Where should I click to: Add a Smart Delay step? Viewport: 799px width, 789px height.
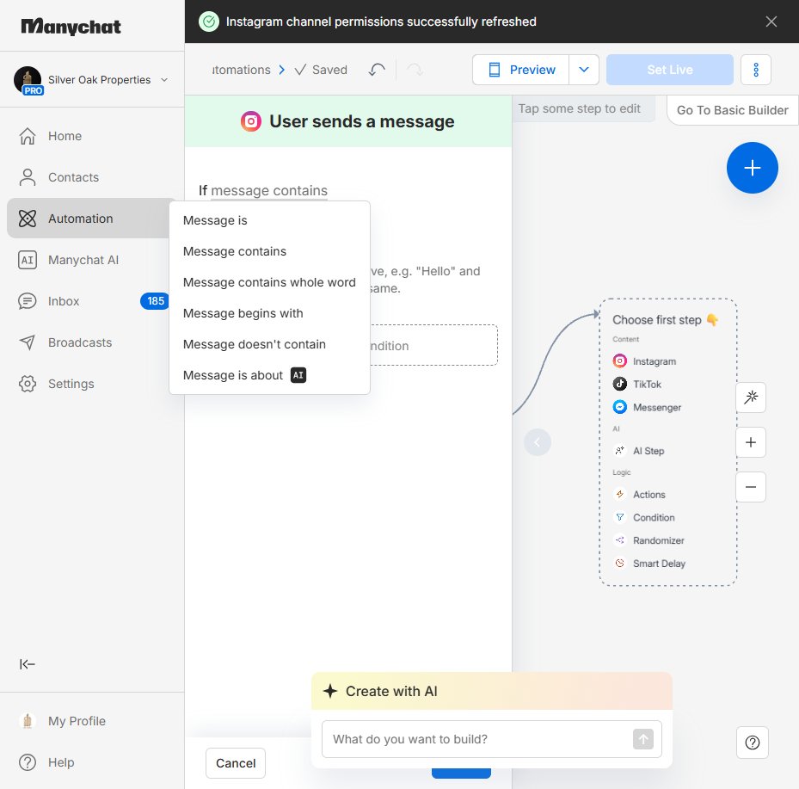(649, 564)
